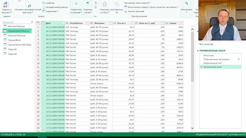Screen dimensions: 246x138
Task: Open Reduce Rows (Сократить строки) menu
Action: click(88, 7)
